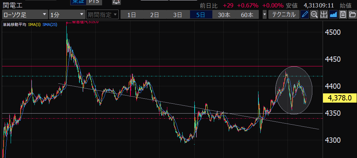Click the save chart settings icon
The width and height of the screenshot is (357, 158).
(x=342, y=15)
